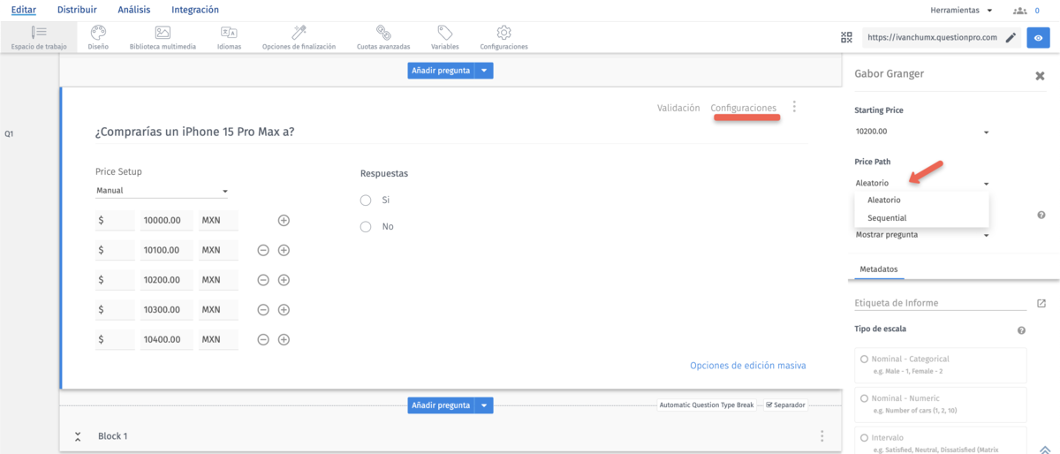Click help icon beside Mostrar pregunta
1060x454 pixels.
pos(1041,215)
